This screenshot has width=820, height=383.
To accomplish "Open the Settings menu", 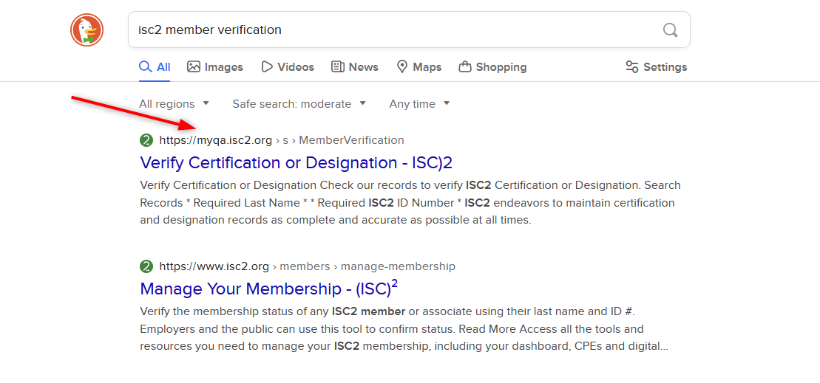I will pos(656,67).
